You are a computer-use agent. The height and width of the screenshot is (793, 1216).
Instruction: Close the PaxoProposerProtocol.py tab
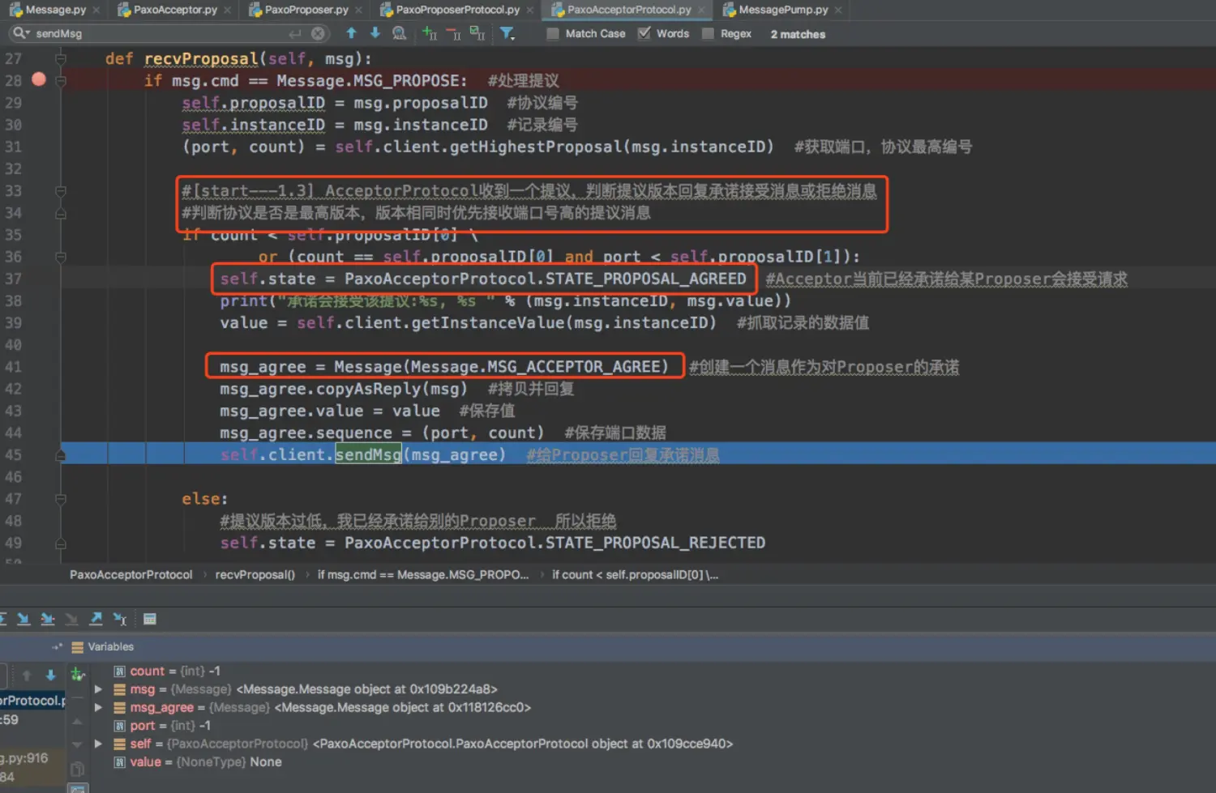[530, 10]
